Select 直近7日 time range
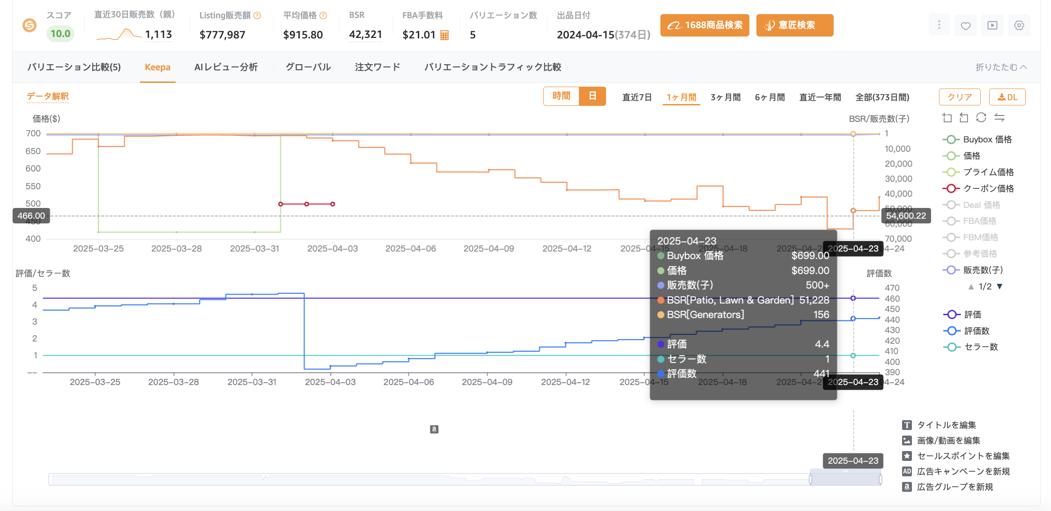 coord(637,97)
